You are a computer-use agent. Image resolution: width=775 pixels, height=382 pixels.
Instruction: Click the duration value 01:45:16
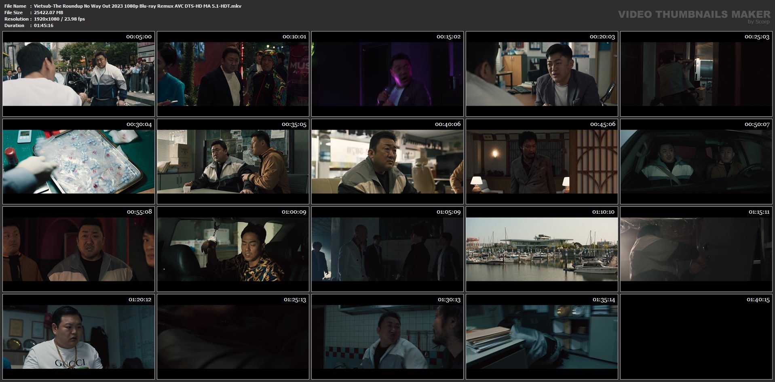44,25
